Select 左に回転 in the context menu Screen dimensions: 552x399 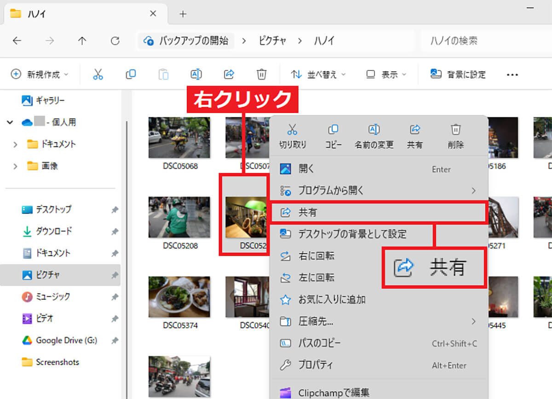378,278
